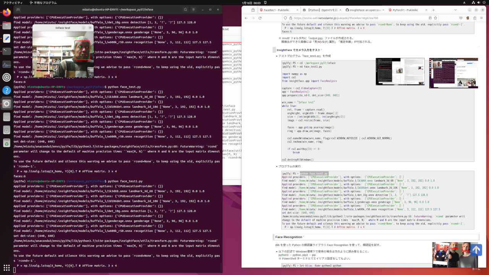This screenshot has height=275, width=489.
Task: Open System Monitor in the dock
Action: click(x=6, y=64)
